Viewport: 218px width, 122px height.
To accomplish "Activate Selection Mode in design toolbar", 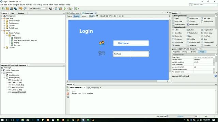I will 91,16.
